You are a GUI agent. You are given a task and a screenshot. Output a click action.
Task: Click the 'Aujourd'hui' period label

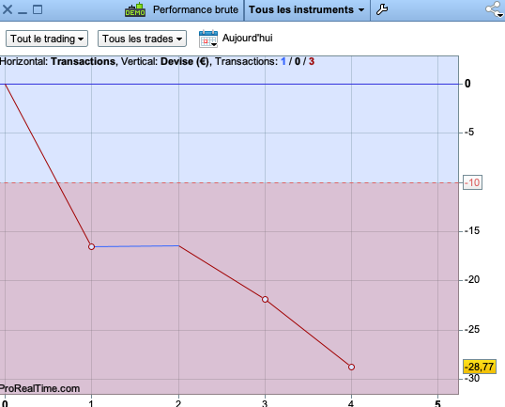248,38
